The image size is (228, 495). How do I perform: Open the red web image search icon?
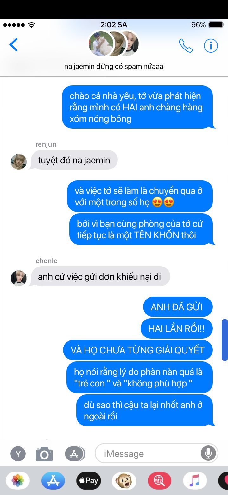tap(160, 481)
